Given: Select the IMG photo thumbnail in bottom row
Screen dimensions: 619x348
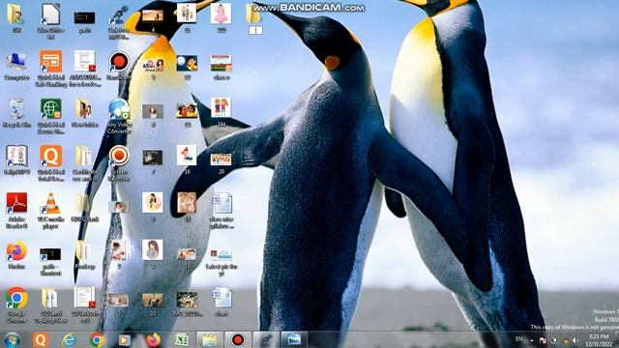Looking at the screenshot, I should [x=187, y=301].
